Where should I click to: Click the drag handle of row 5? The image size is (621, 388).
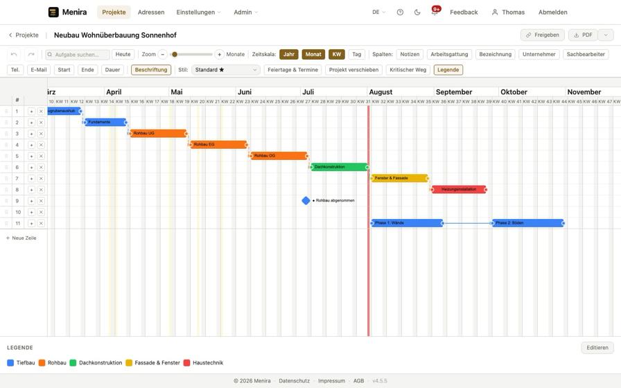6,157
